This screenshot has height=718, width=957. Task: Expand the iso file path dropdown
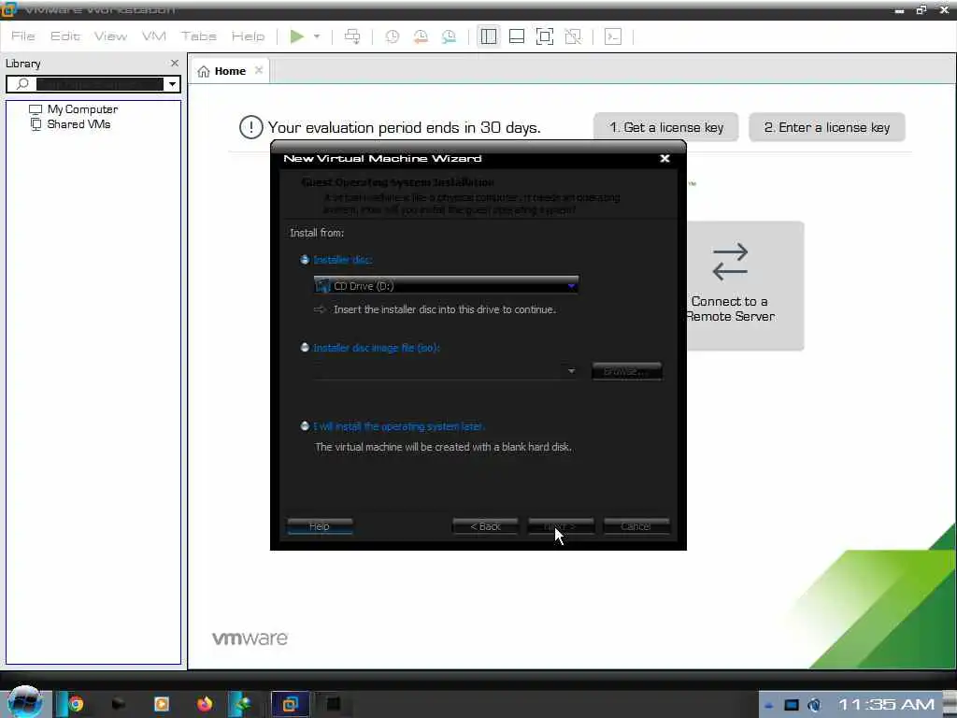point(571,370)
